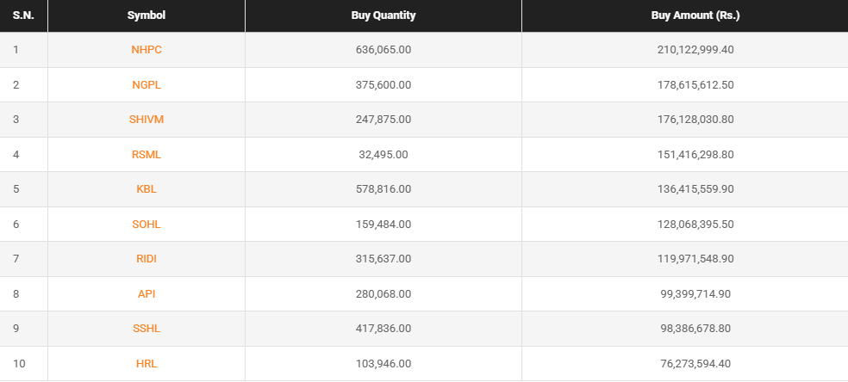
Task: Select the RSML symbol link
Action: tap(147, 155)
